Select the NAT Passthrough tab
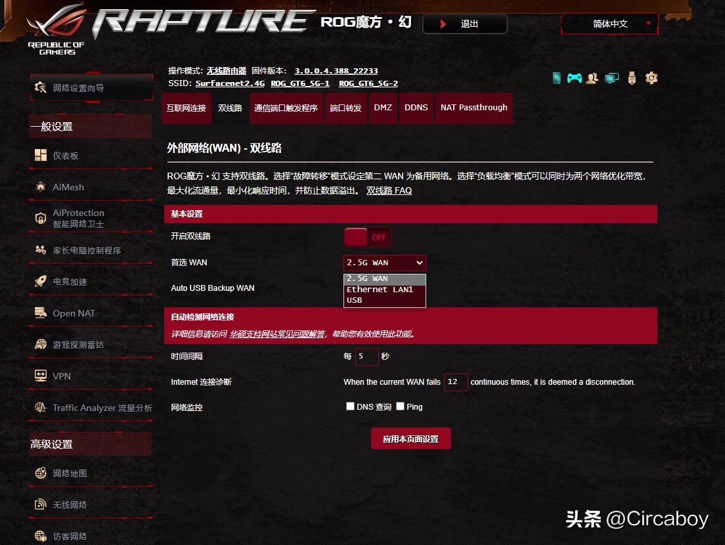Viewport: 725px width, 545px height. (x=474, y=108)
